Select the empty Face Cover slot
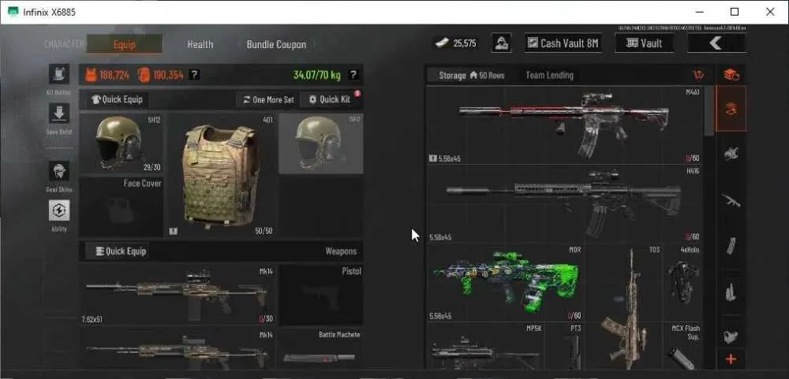789x379 pixels. coord(122,206)
